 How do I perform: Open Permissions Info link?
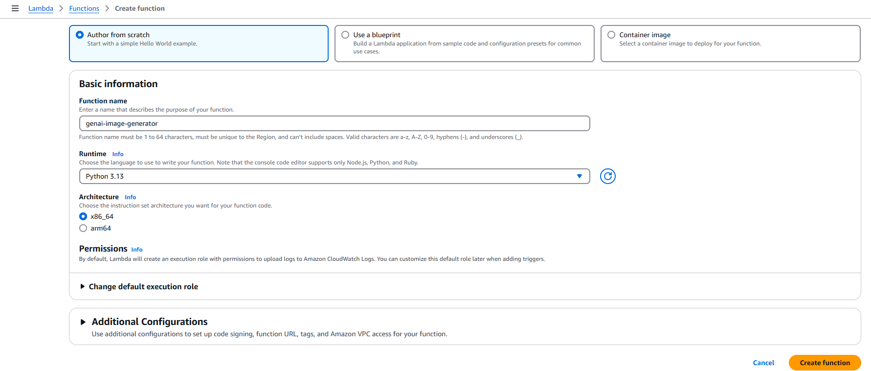pyautogui.click(x=137, y=250)
